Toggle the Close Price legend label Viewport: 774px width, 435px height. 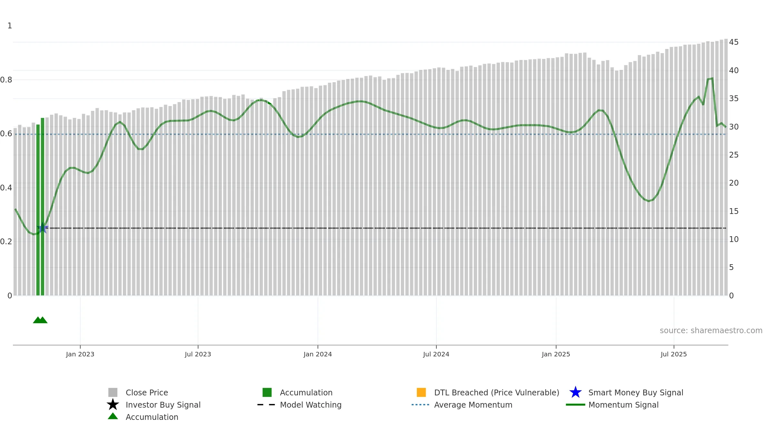(x=147, y=392)
